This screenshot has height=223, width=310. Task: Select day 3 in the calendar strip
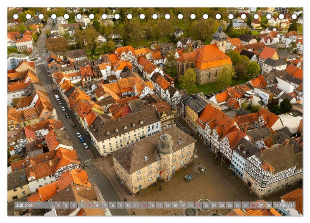[x=74, y=205]
